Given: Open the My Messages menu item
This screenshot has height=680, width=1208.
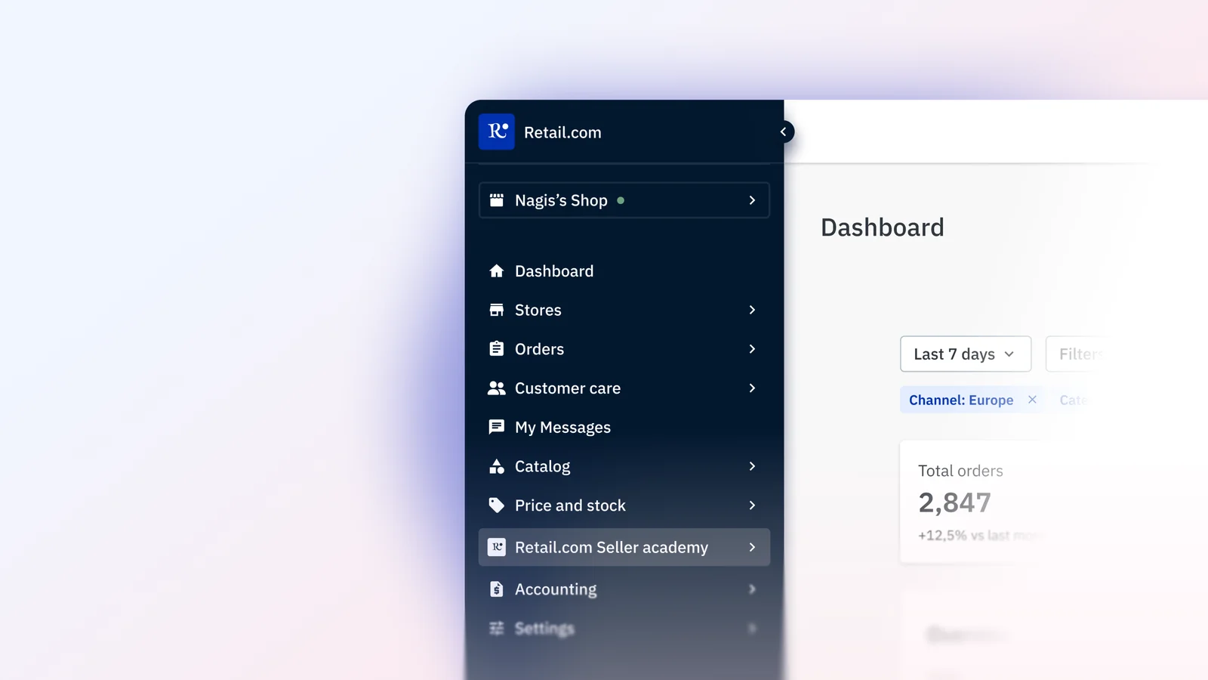Looking at the screenshot, I should click(624, 427).
